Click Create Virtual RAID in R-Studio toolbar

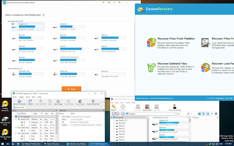[93, 102]
